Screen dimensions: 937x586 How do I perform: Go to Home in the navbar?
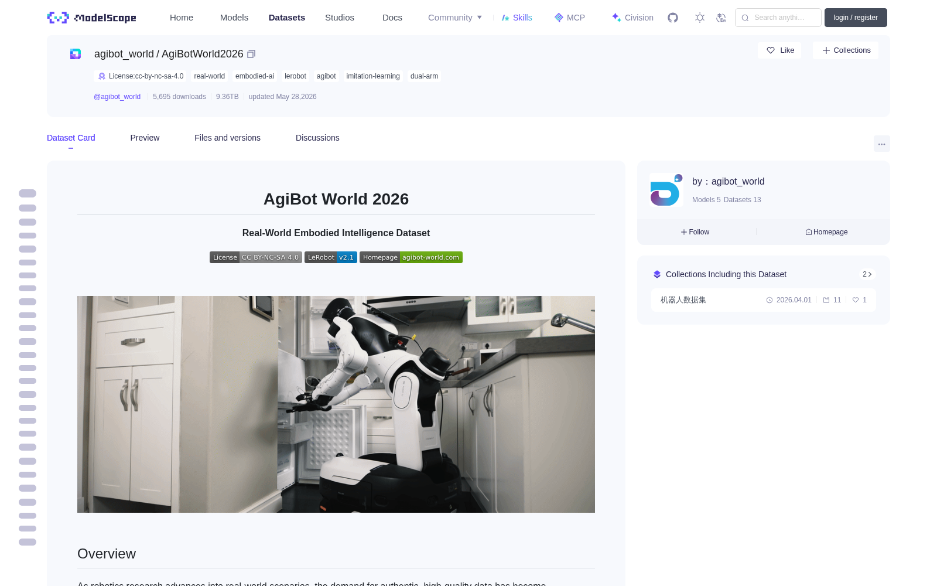[182, 18]
